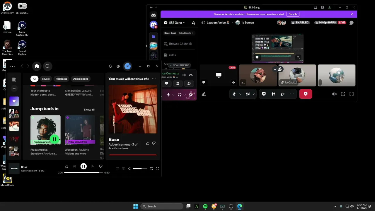
Task: Disconnect from voice in Voice Connected panel
Action: click(191, 75)
